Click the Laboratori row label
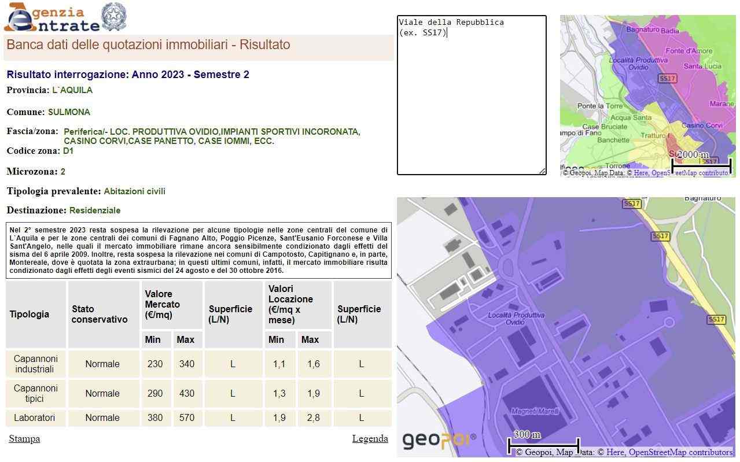Image resolution: width=740 pixels, height=462 pixels. [35, 418]
